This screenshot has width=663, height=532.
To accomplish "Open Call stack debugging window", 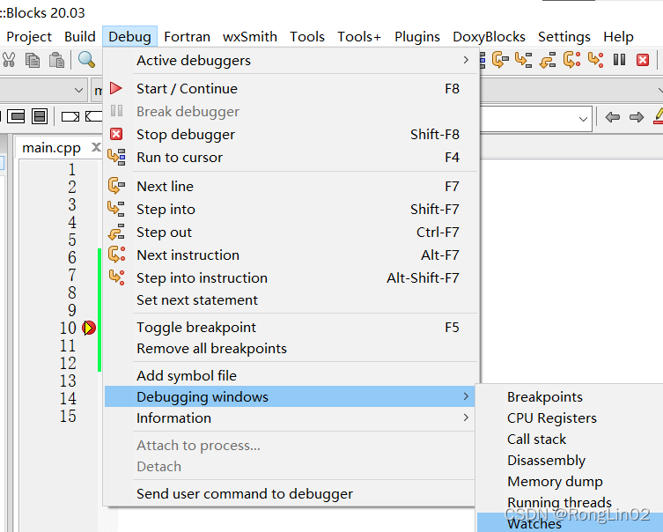I will click(x=570, y=439).
